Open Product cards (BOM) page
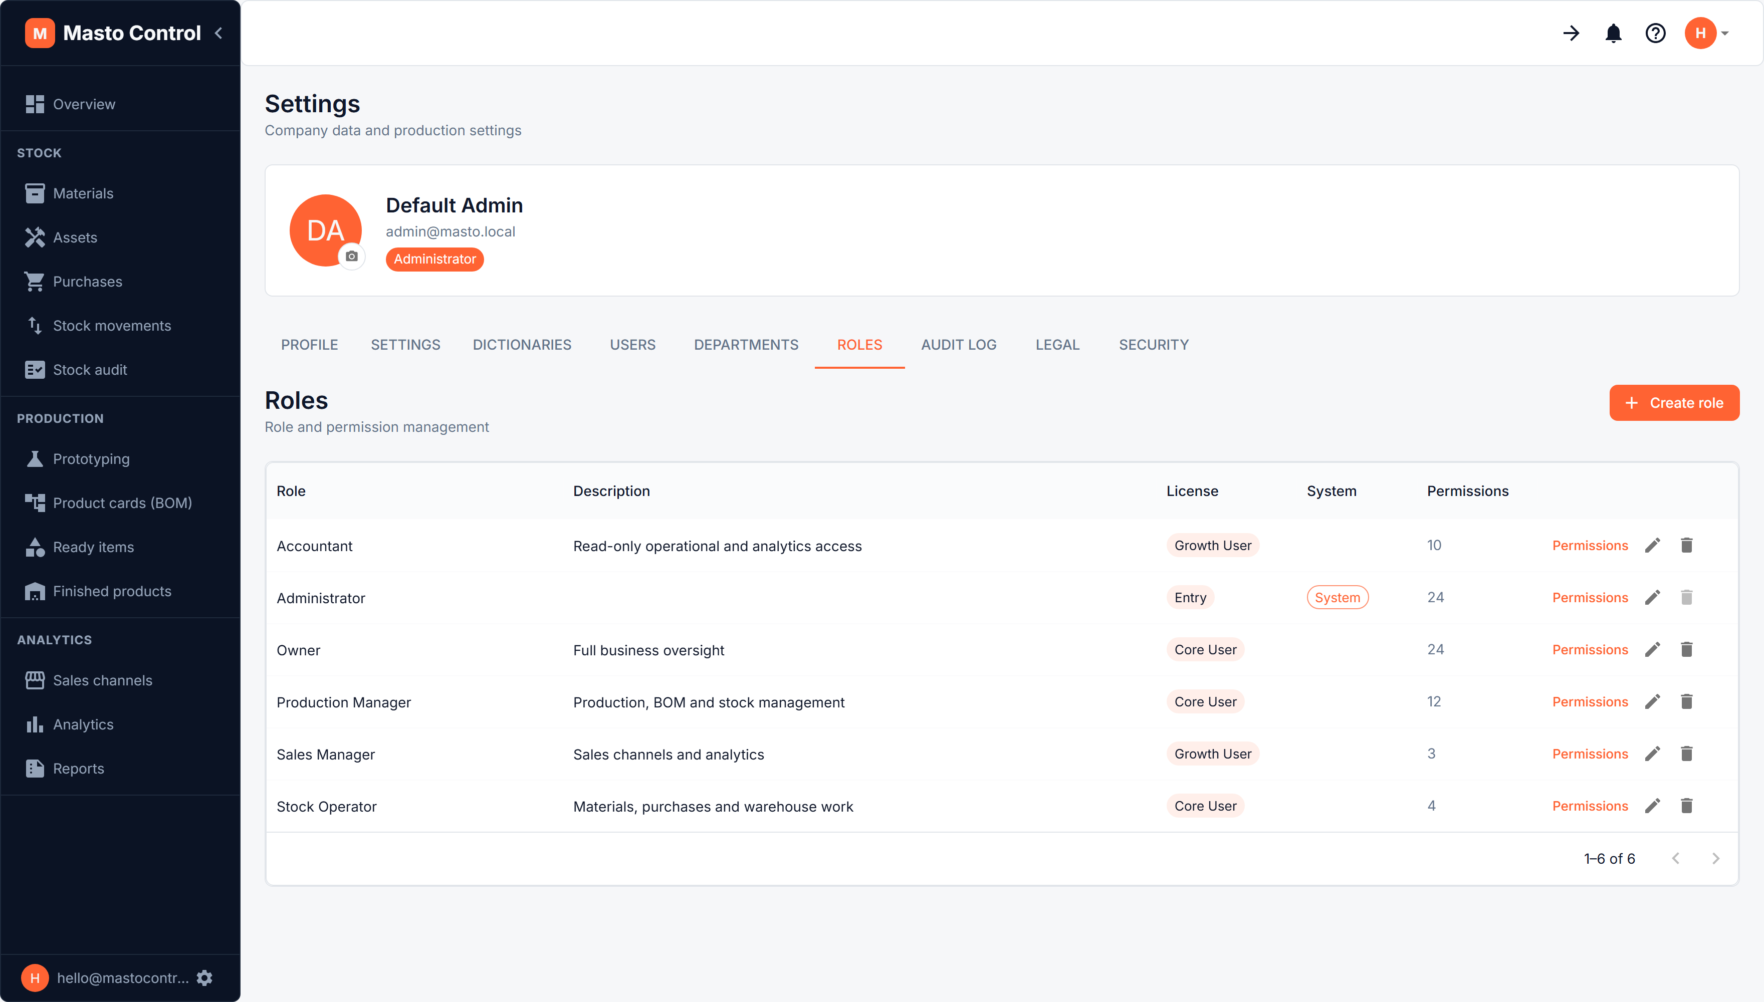 (120, 503)
